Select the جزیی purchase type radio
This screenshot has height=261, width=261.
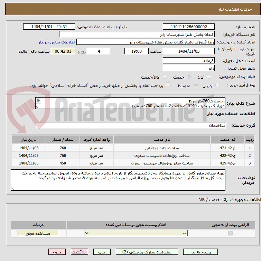217,85
